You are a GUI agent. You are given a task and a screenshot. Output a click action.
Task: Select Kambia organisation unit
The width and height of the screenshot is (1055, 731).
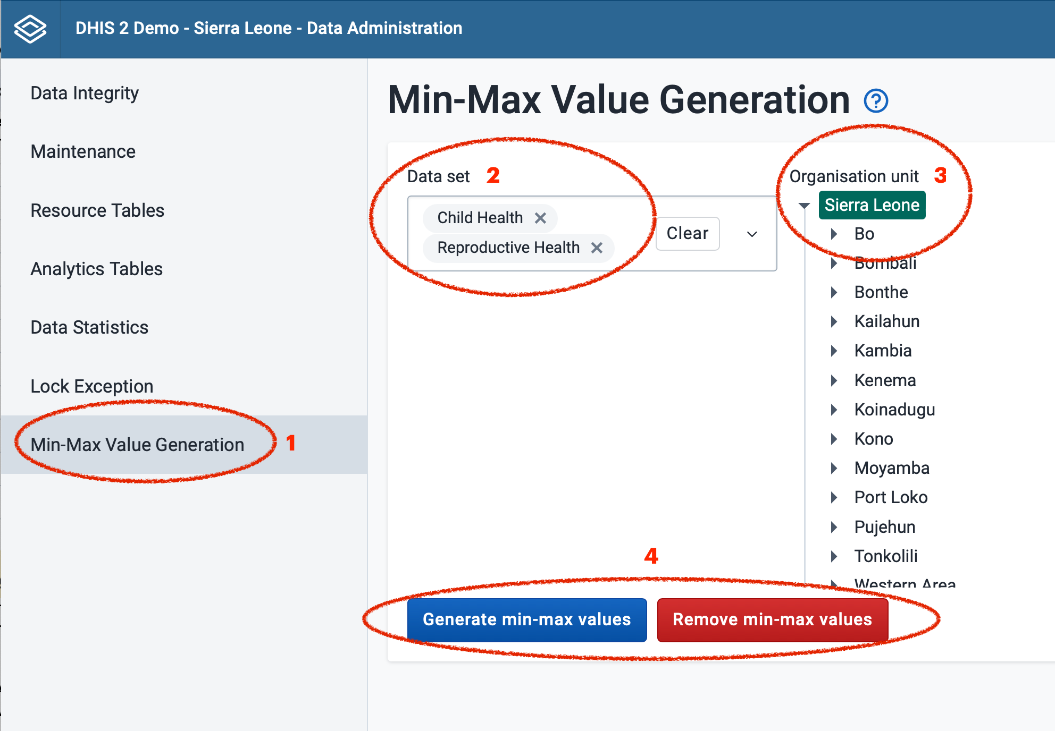[883, 351]
